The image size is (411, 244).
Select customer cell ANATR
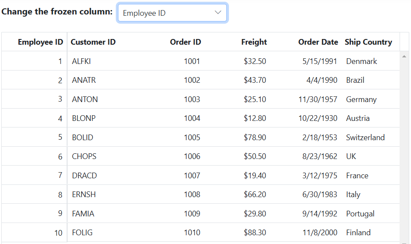(84, 80)
